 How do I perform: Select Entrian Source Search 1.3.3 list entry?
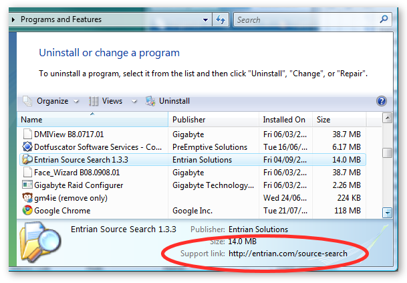(81, 159)
